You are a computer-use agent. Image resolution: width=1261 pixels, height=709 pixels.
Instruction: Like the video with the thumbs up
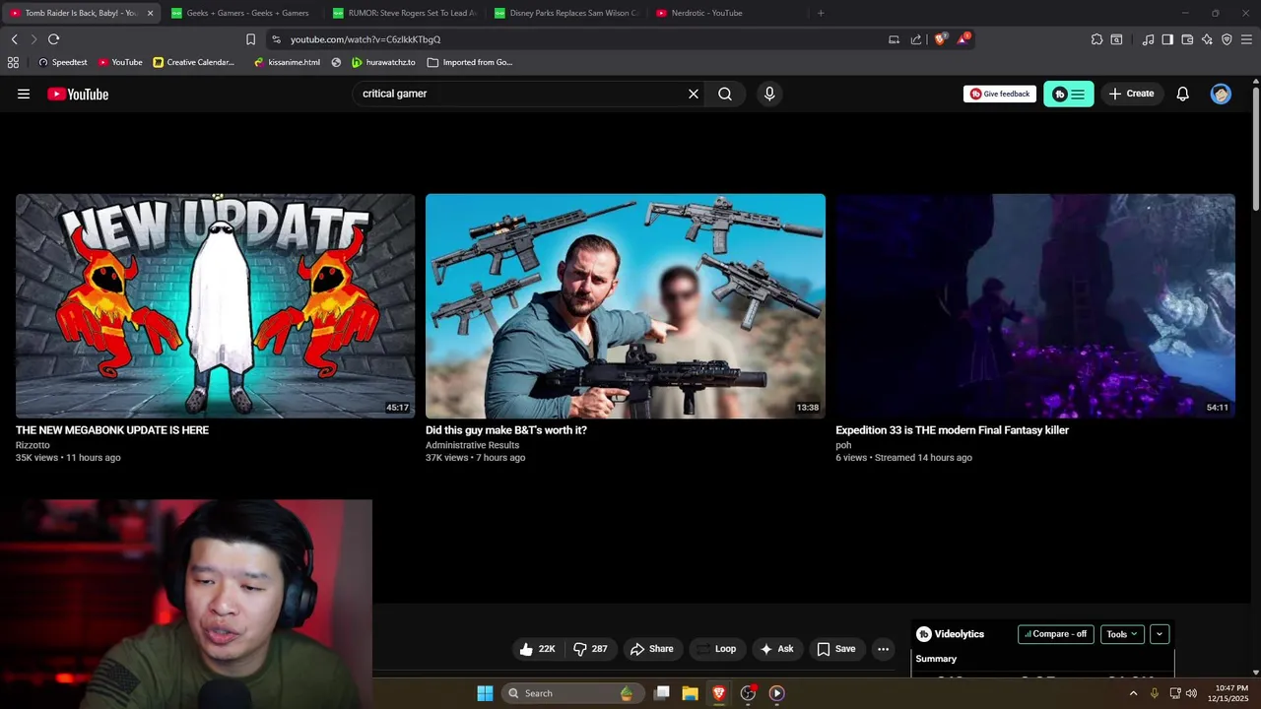pos(538,649)
